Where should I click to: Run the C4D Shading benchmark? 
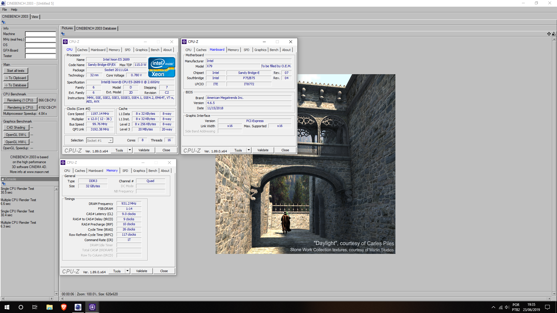[x=16, y=128]
